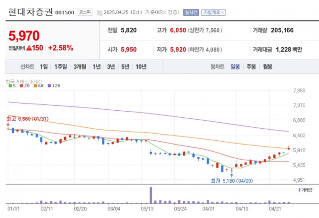The height and width of the screenshot is (218, 319).
Task: Select the 3년 line chart tab
Action: (111, 67)
